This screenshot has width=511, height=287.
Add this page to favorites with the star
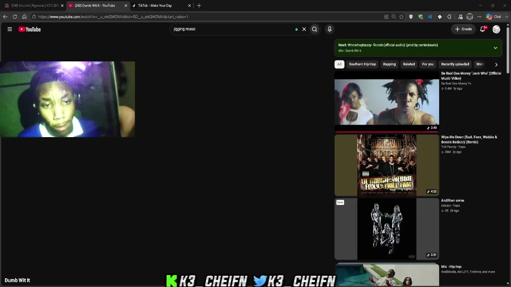click(x=401, y=17)
